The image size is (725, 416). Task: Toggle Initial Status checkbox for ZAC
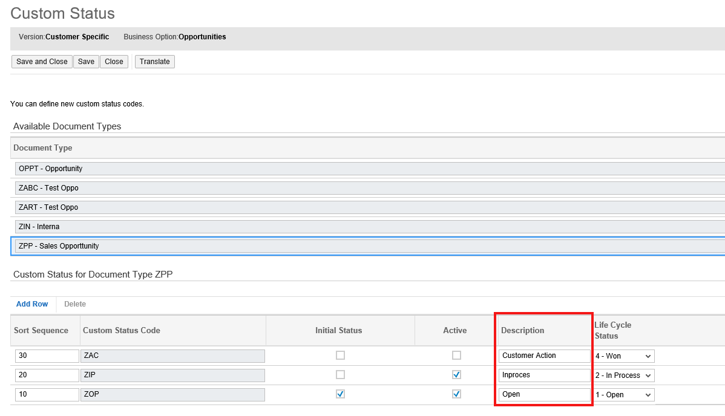click(340, 356)
